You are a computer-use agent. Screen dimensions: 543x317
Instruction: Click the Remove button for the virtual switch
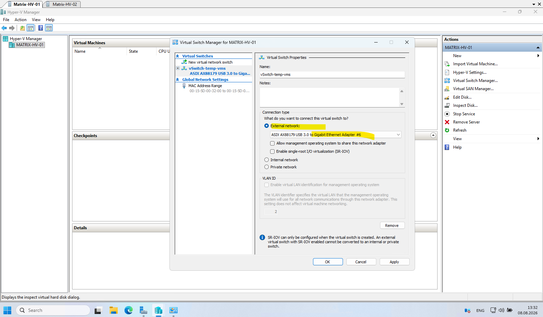tap(392, 226)
